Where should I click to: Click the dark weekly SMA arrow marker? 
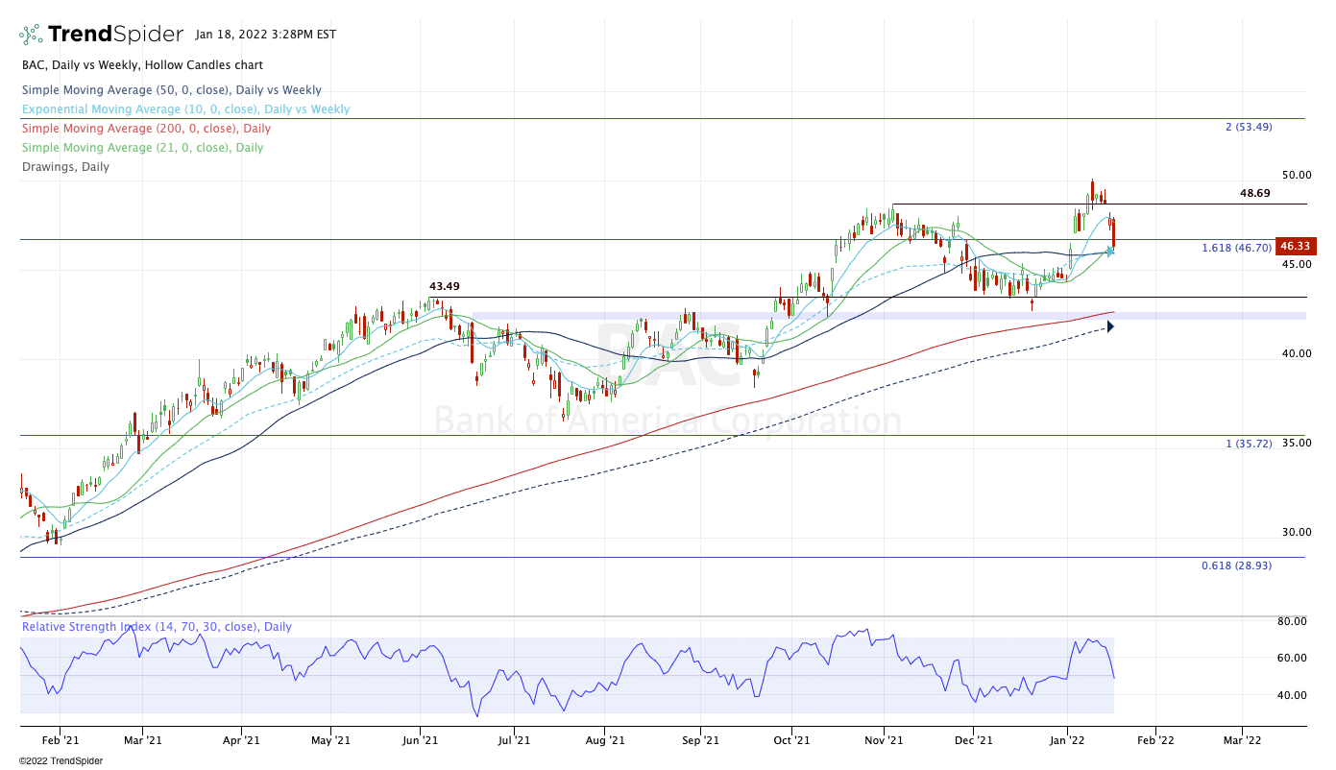click(1110, 326)
